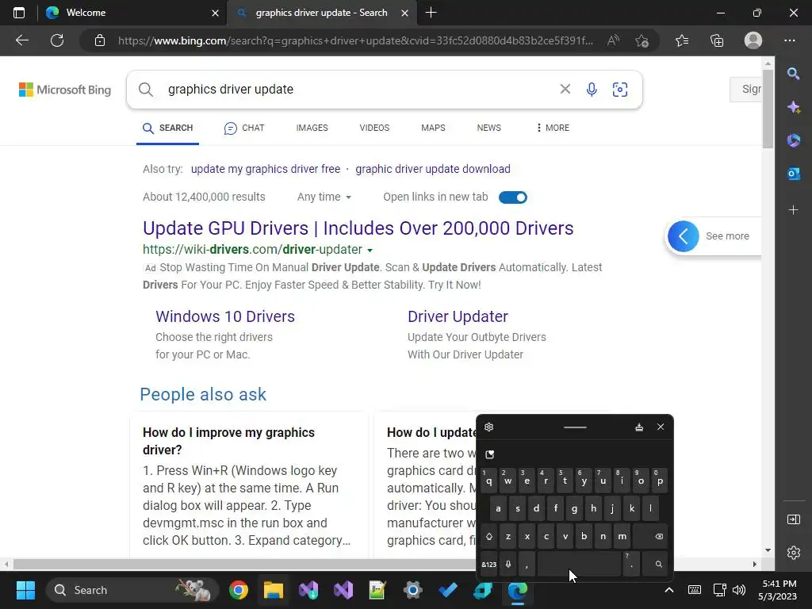The width and height of the screenshot is (812, 609).
Task: Hide the sidebar panel icon
Action: 793,519
